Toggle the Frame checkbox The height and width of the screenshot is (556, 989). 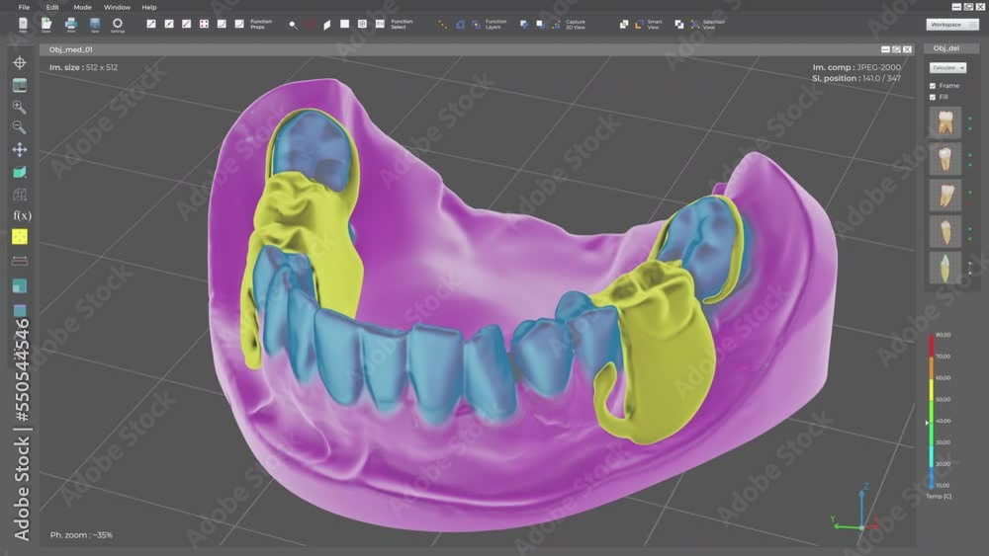click(933, 86)
